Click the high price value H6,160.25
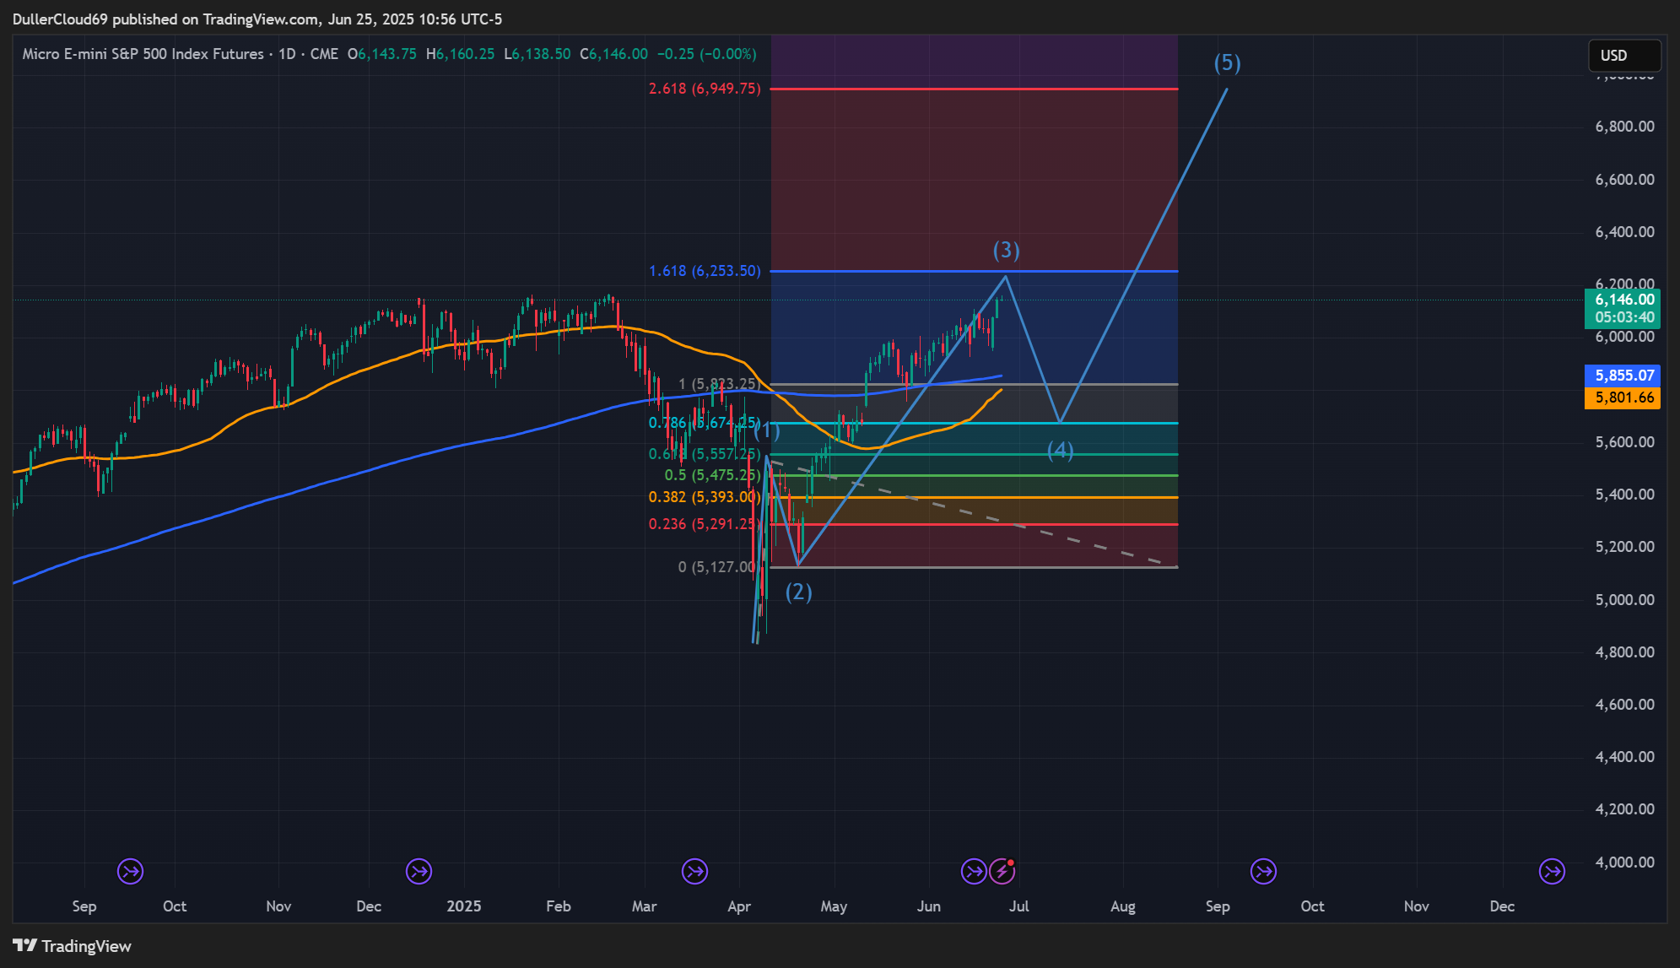The image size is (1680, 968). 461,54
